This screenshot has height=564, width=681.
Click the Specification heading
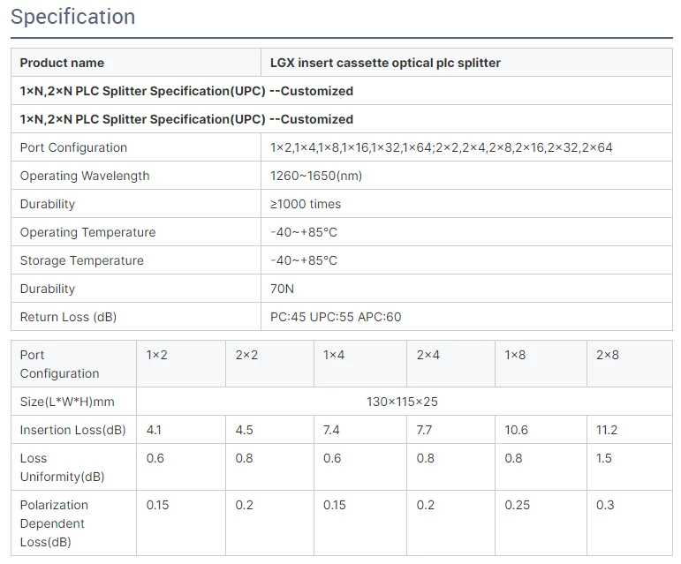click(73, 17)
